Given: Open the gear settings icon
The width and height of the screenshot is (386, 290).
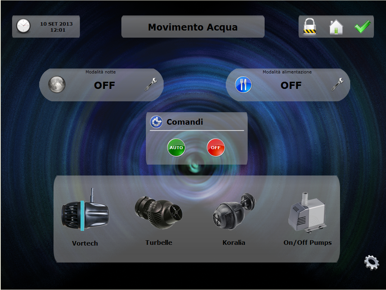Looking at the screenshot, I should (371, 263).
